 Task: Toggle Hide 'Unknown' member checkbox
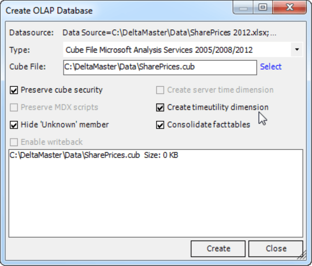(14, 125)
